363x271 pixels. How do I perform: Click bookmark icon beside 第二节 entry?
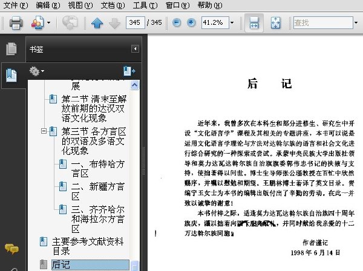[53, 99]
